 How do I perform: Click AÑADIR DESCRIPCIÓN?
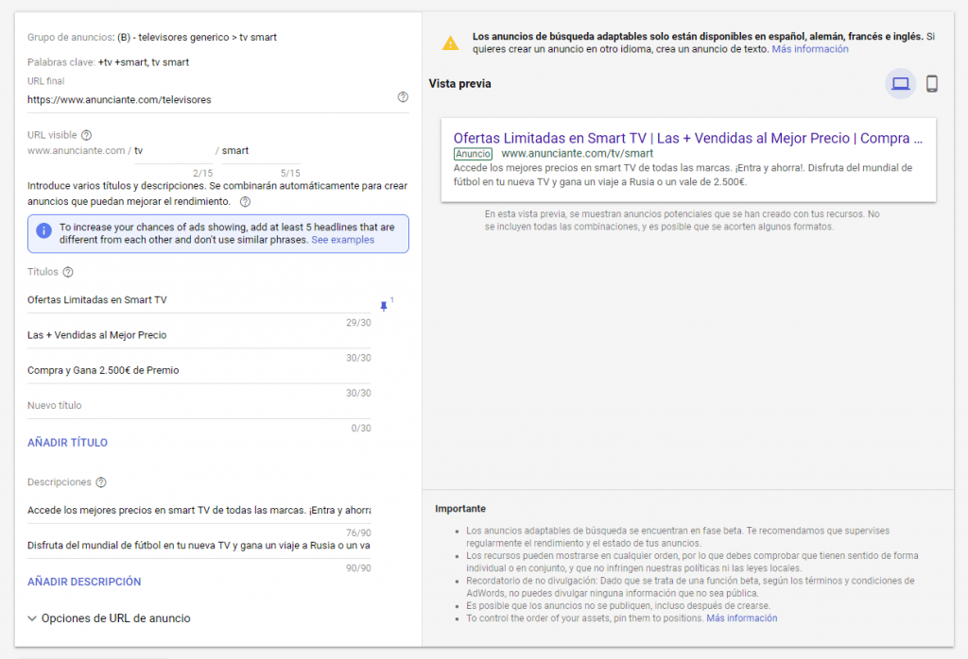[84, 582]
